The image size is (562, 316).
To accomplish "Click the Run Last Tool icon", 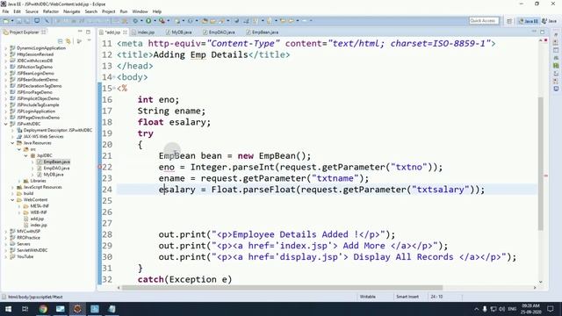I will click(162, 21).
